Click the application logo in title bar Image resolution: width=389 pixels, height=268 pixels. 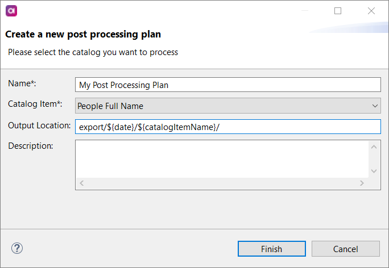pos(11,11)
